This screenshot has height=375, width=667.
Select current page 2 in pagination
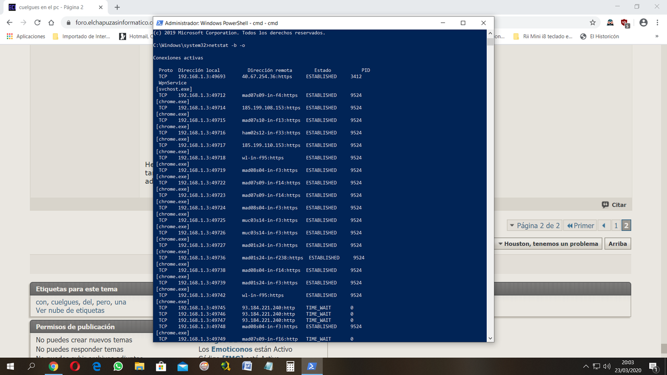626,226
